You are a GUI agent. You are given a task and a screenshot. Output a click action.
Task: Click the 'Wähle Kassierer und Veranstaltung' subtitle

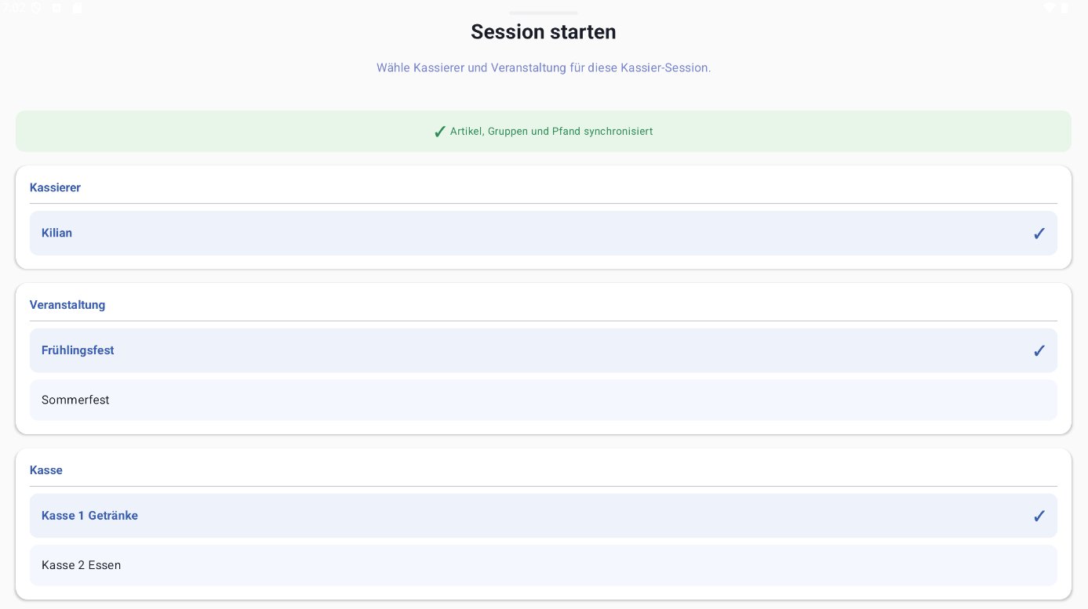tap(544, 67)
